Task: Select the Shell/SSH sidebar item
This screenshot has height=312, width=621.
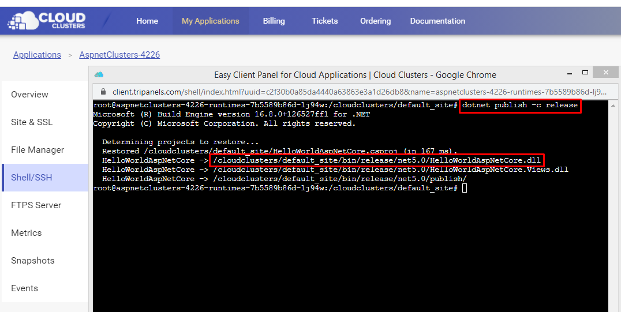Action: click(32, 178)
